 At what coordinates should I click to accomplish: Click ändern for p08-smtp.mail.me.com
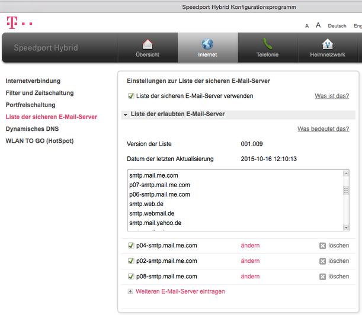(250, 277)
